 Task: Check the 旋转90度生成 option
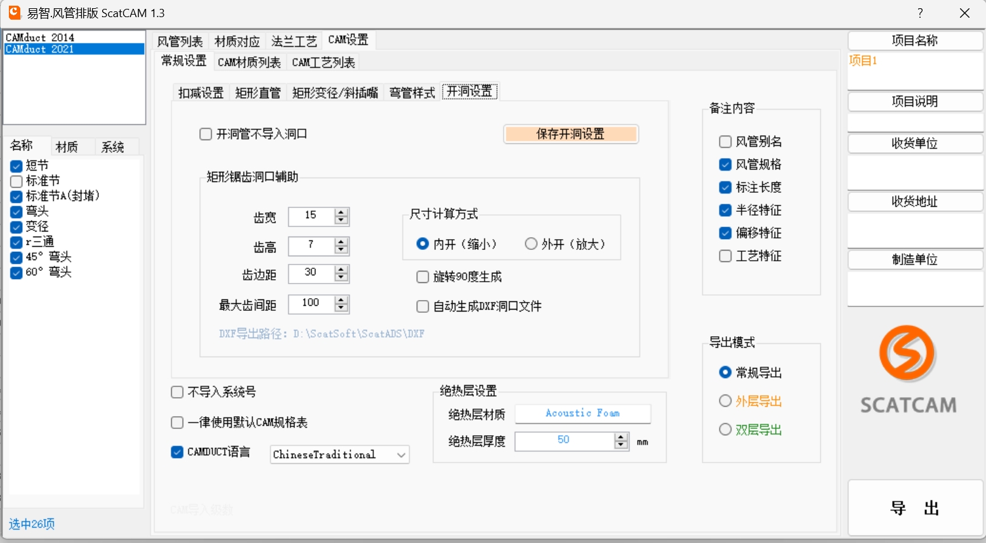(x=423, y=277)
